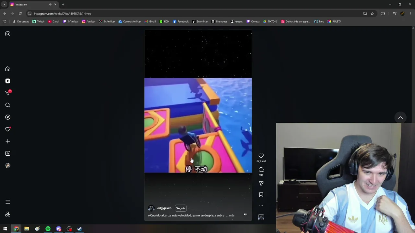Open the RULETA bookmark
This screenshot has height=233, width=415.
click(x=334, y=22)
